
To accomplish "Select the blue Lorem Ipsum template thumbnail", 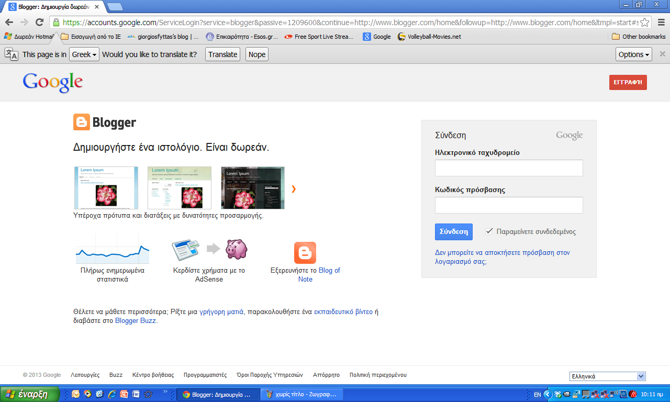I will tap(106, 188).
